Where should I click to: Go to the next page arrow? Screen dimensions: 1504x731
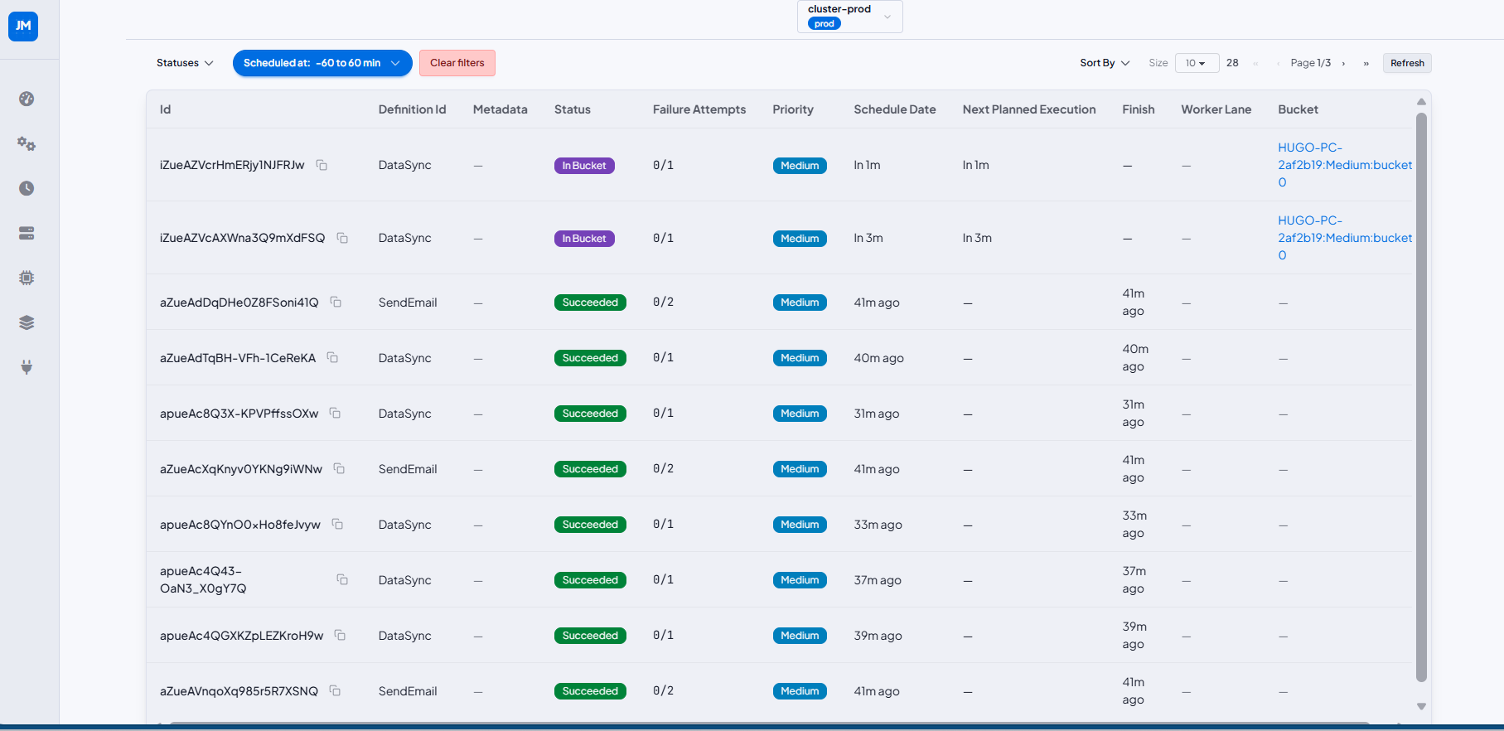pyautogui.click(x=1343, y=64)
